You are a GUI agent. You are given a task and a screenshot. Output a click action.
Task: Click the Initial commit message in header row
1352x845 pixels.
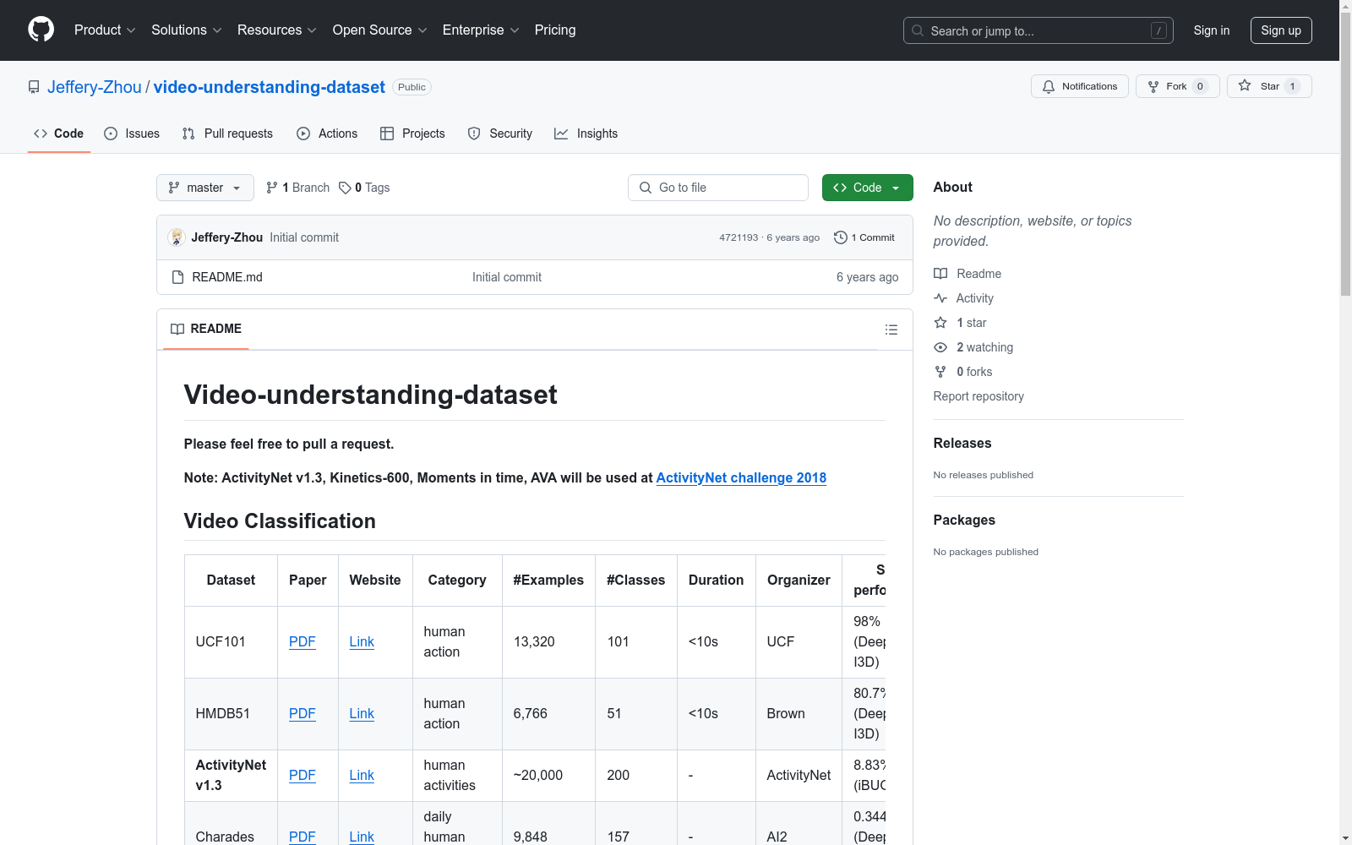(x=304, y=237)
